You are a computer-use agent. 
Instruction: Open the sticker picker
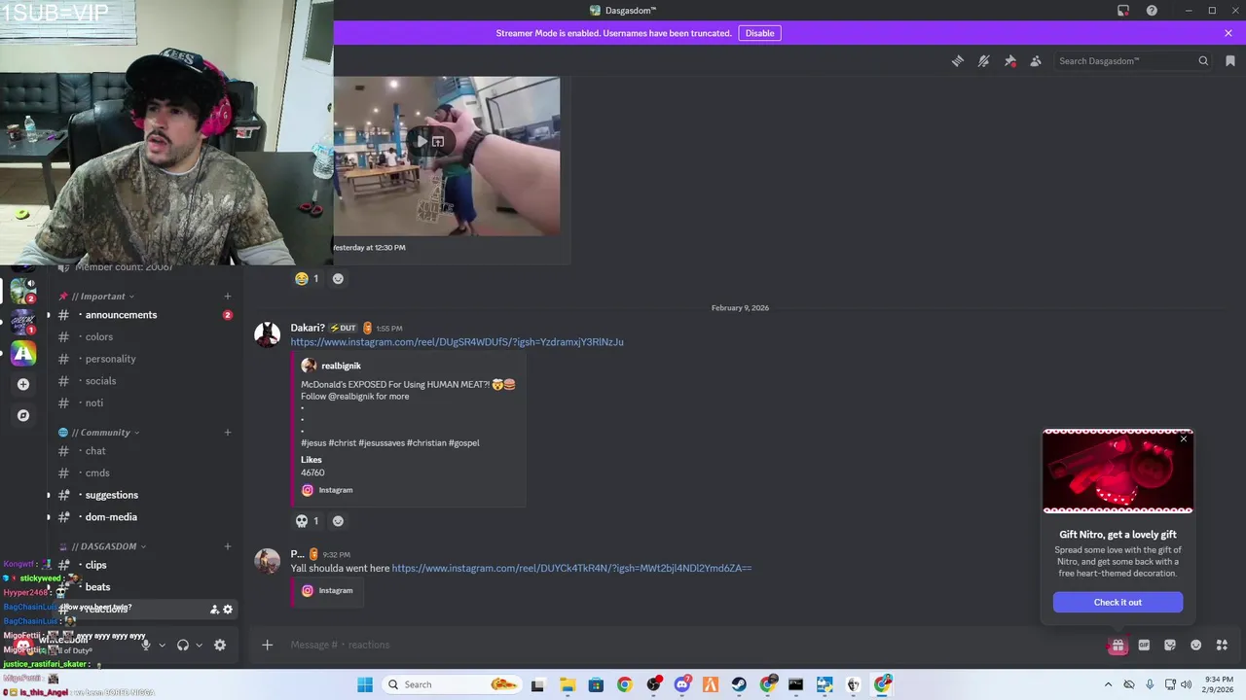coord(1170,645)
